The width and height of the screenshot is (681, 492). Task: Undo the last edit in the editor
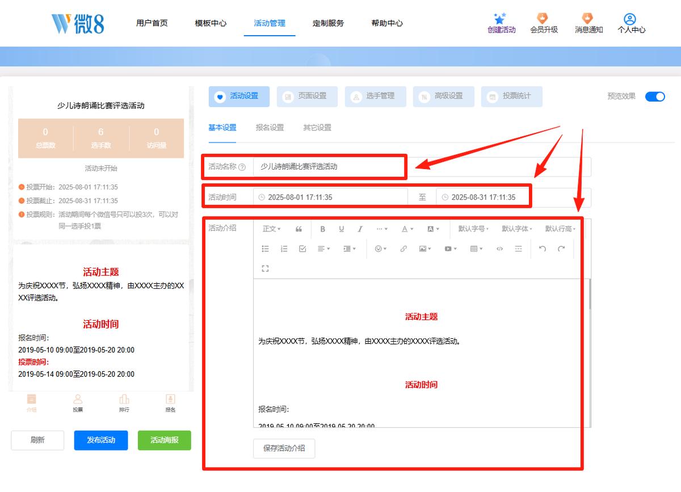pyautogui.click(x=543, y=249)
